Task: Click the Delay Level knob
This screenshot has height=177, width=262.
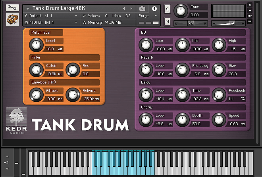Action: coord(146,95)
